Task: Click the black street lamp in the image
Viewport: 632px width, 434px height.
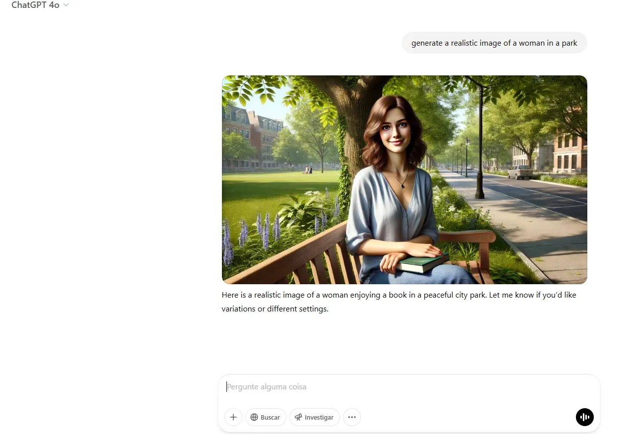Action: pos(480,149)
